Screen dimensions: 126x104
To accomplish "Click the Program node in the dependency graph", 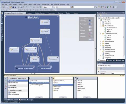I will coord(45,22).
